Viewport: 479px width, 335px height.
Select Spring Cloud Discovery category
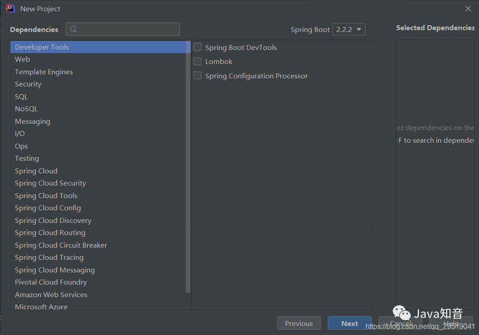pos(98,220)
